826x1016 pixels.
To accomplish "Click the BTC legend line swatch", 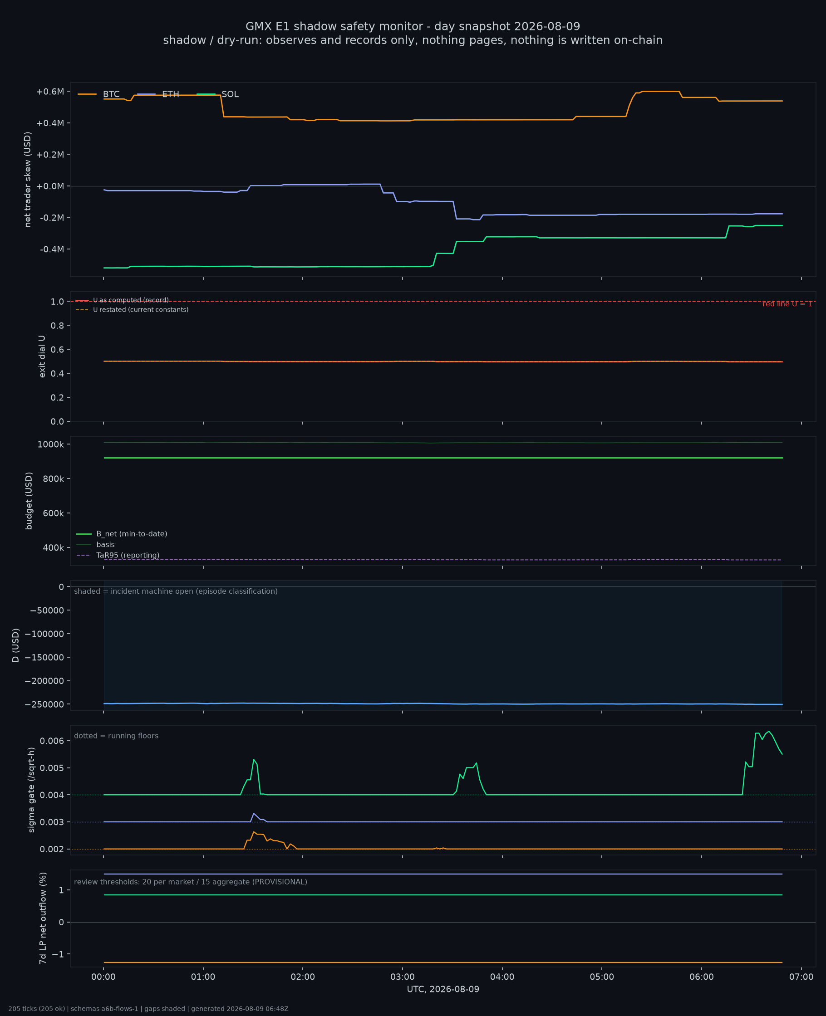I will click(87, 94).
